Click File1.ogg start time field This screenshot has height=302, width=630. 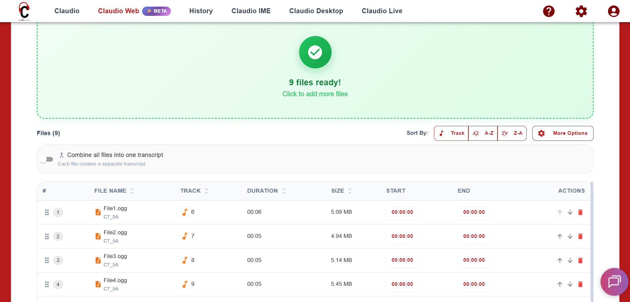click(402, 212)
